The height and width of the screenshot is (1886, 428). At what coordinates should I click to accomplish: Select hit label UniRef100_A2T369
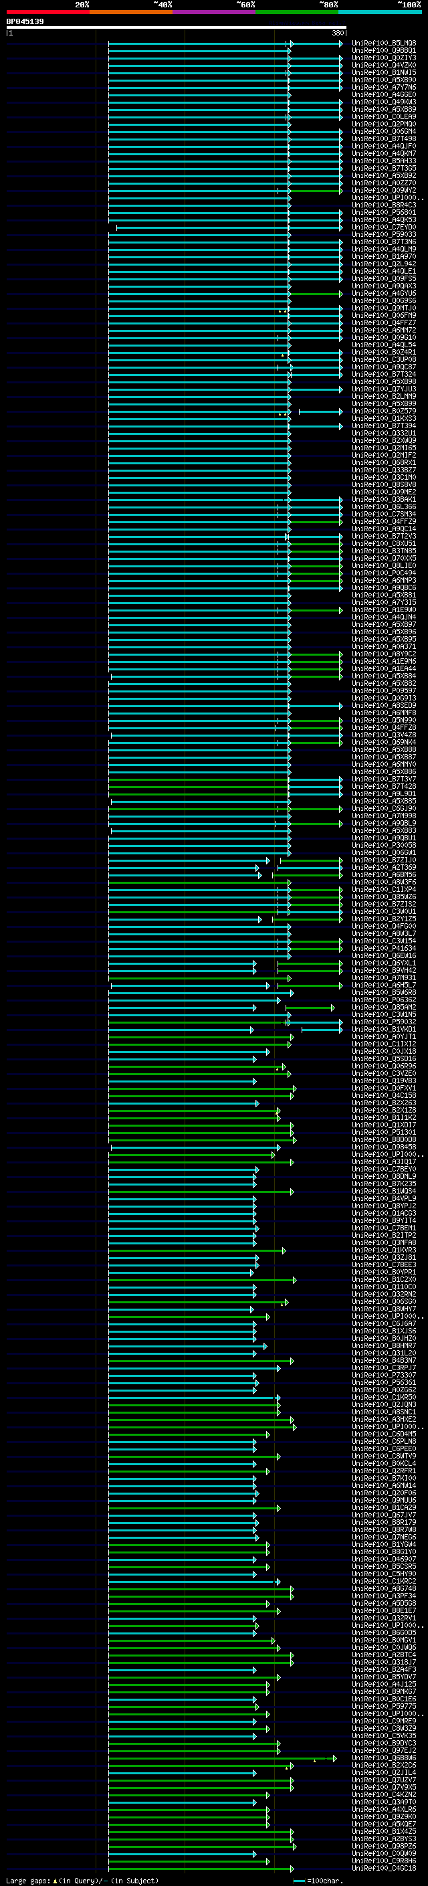click(384, 868)
